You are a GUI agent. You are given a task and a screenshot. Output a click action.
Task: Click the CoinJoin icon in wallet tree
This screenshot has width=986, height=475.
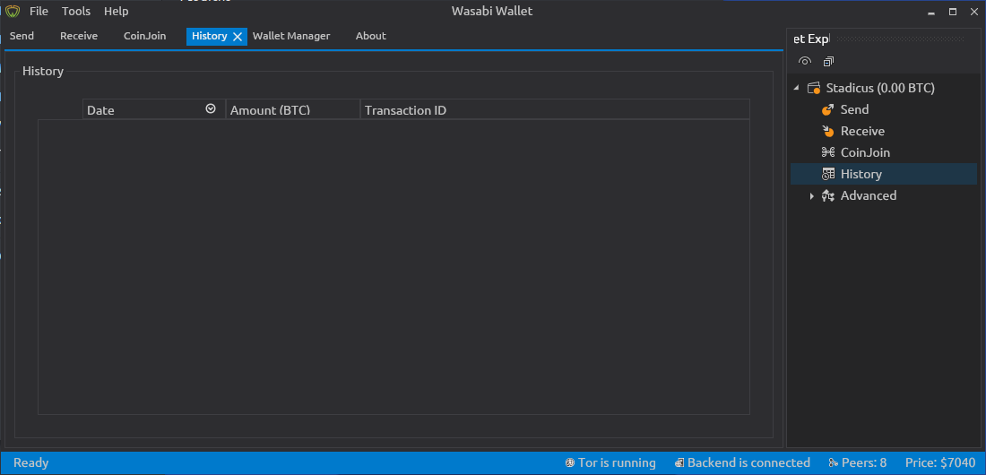tap(827, 152)
